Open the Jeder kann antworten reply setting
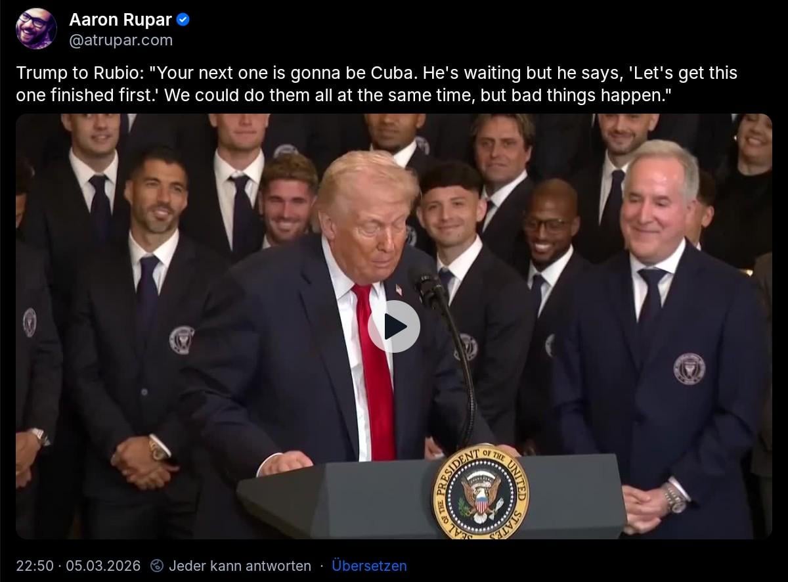788x582 pixels. click(240, 566)
